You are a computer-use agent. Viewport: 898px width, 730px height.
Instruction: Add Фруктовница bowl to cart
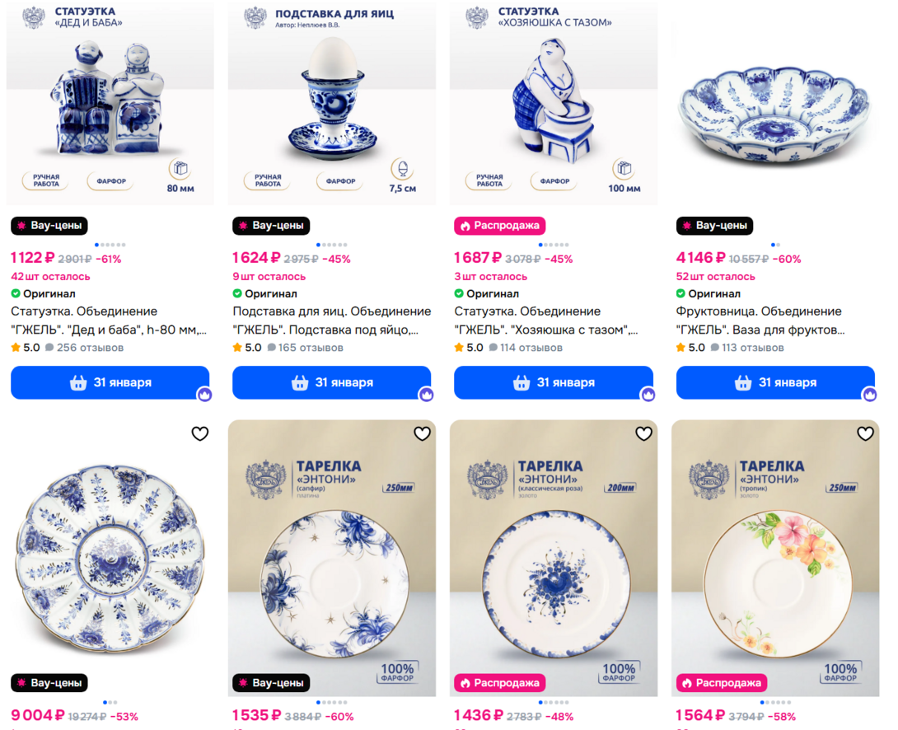[775, 382]
